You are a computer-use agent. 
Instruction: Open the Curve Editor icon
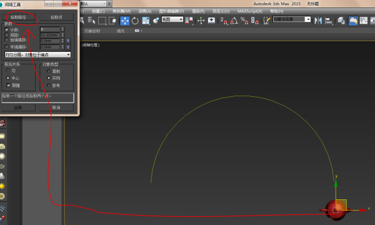click(364, 21)
